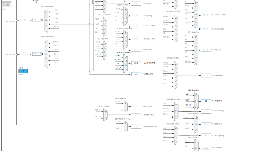
Task: Click the To SPDIFRX1 275 value field
Action: 136,39
